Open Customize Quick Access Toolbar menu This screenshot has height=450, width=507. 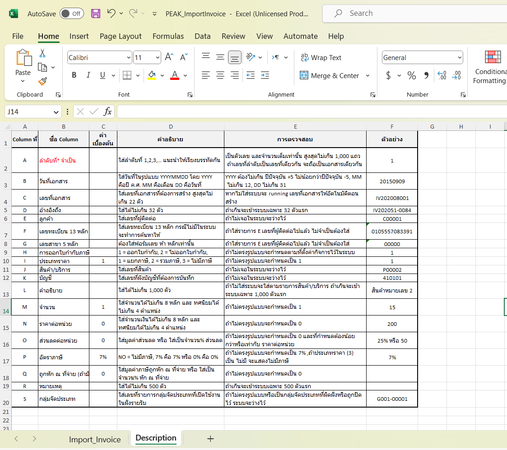click(x=154, y=14)
